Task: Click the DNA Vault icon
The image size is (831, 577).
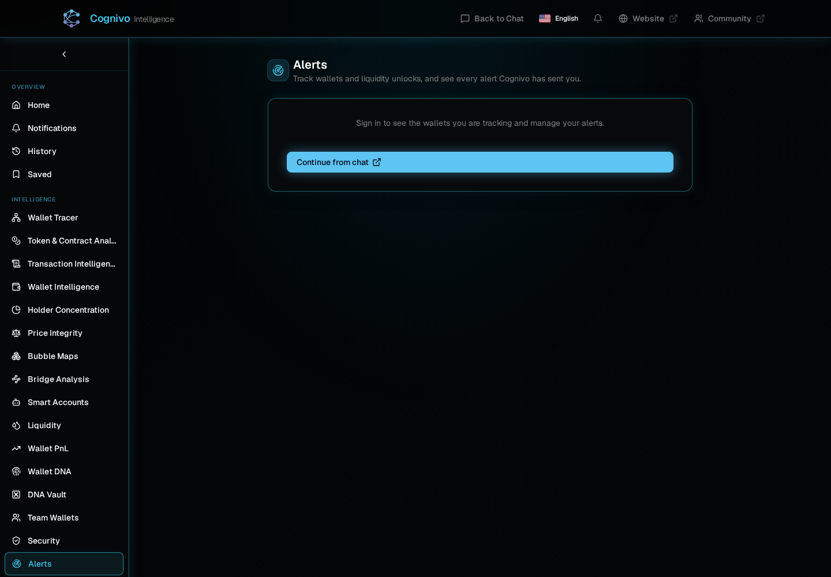Action: pos(16,494)
